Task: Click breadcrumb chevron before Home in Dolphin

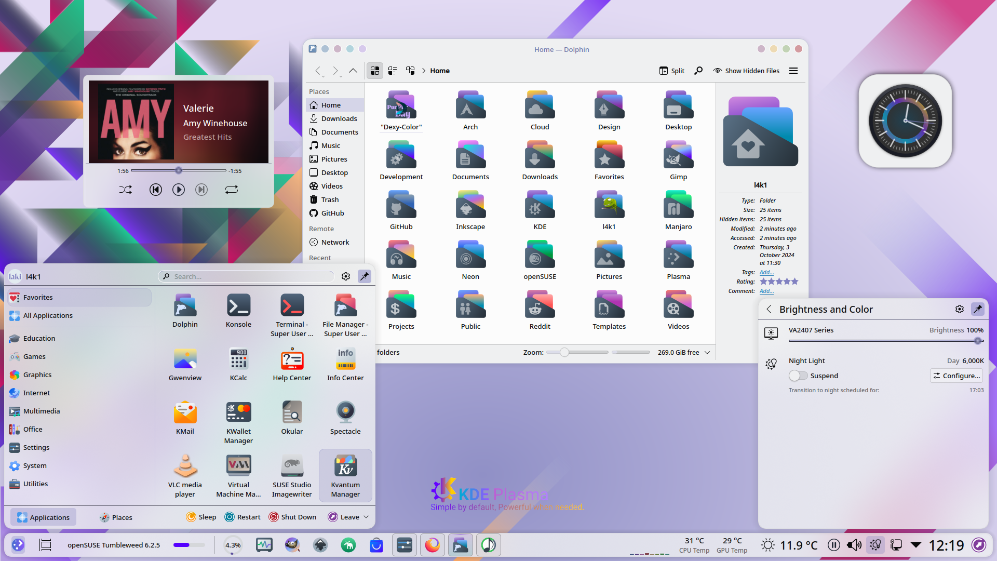Action: 424,71
